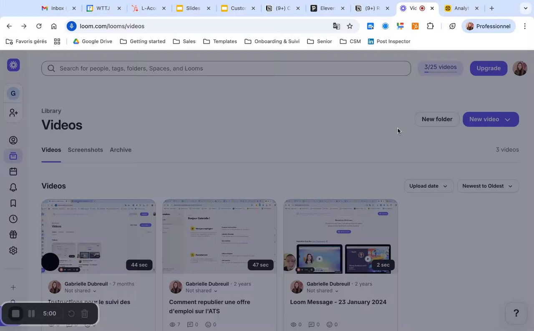Click the blue C extension icon

(385, 26)
